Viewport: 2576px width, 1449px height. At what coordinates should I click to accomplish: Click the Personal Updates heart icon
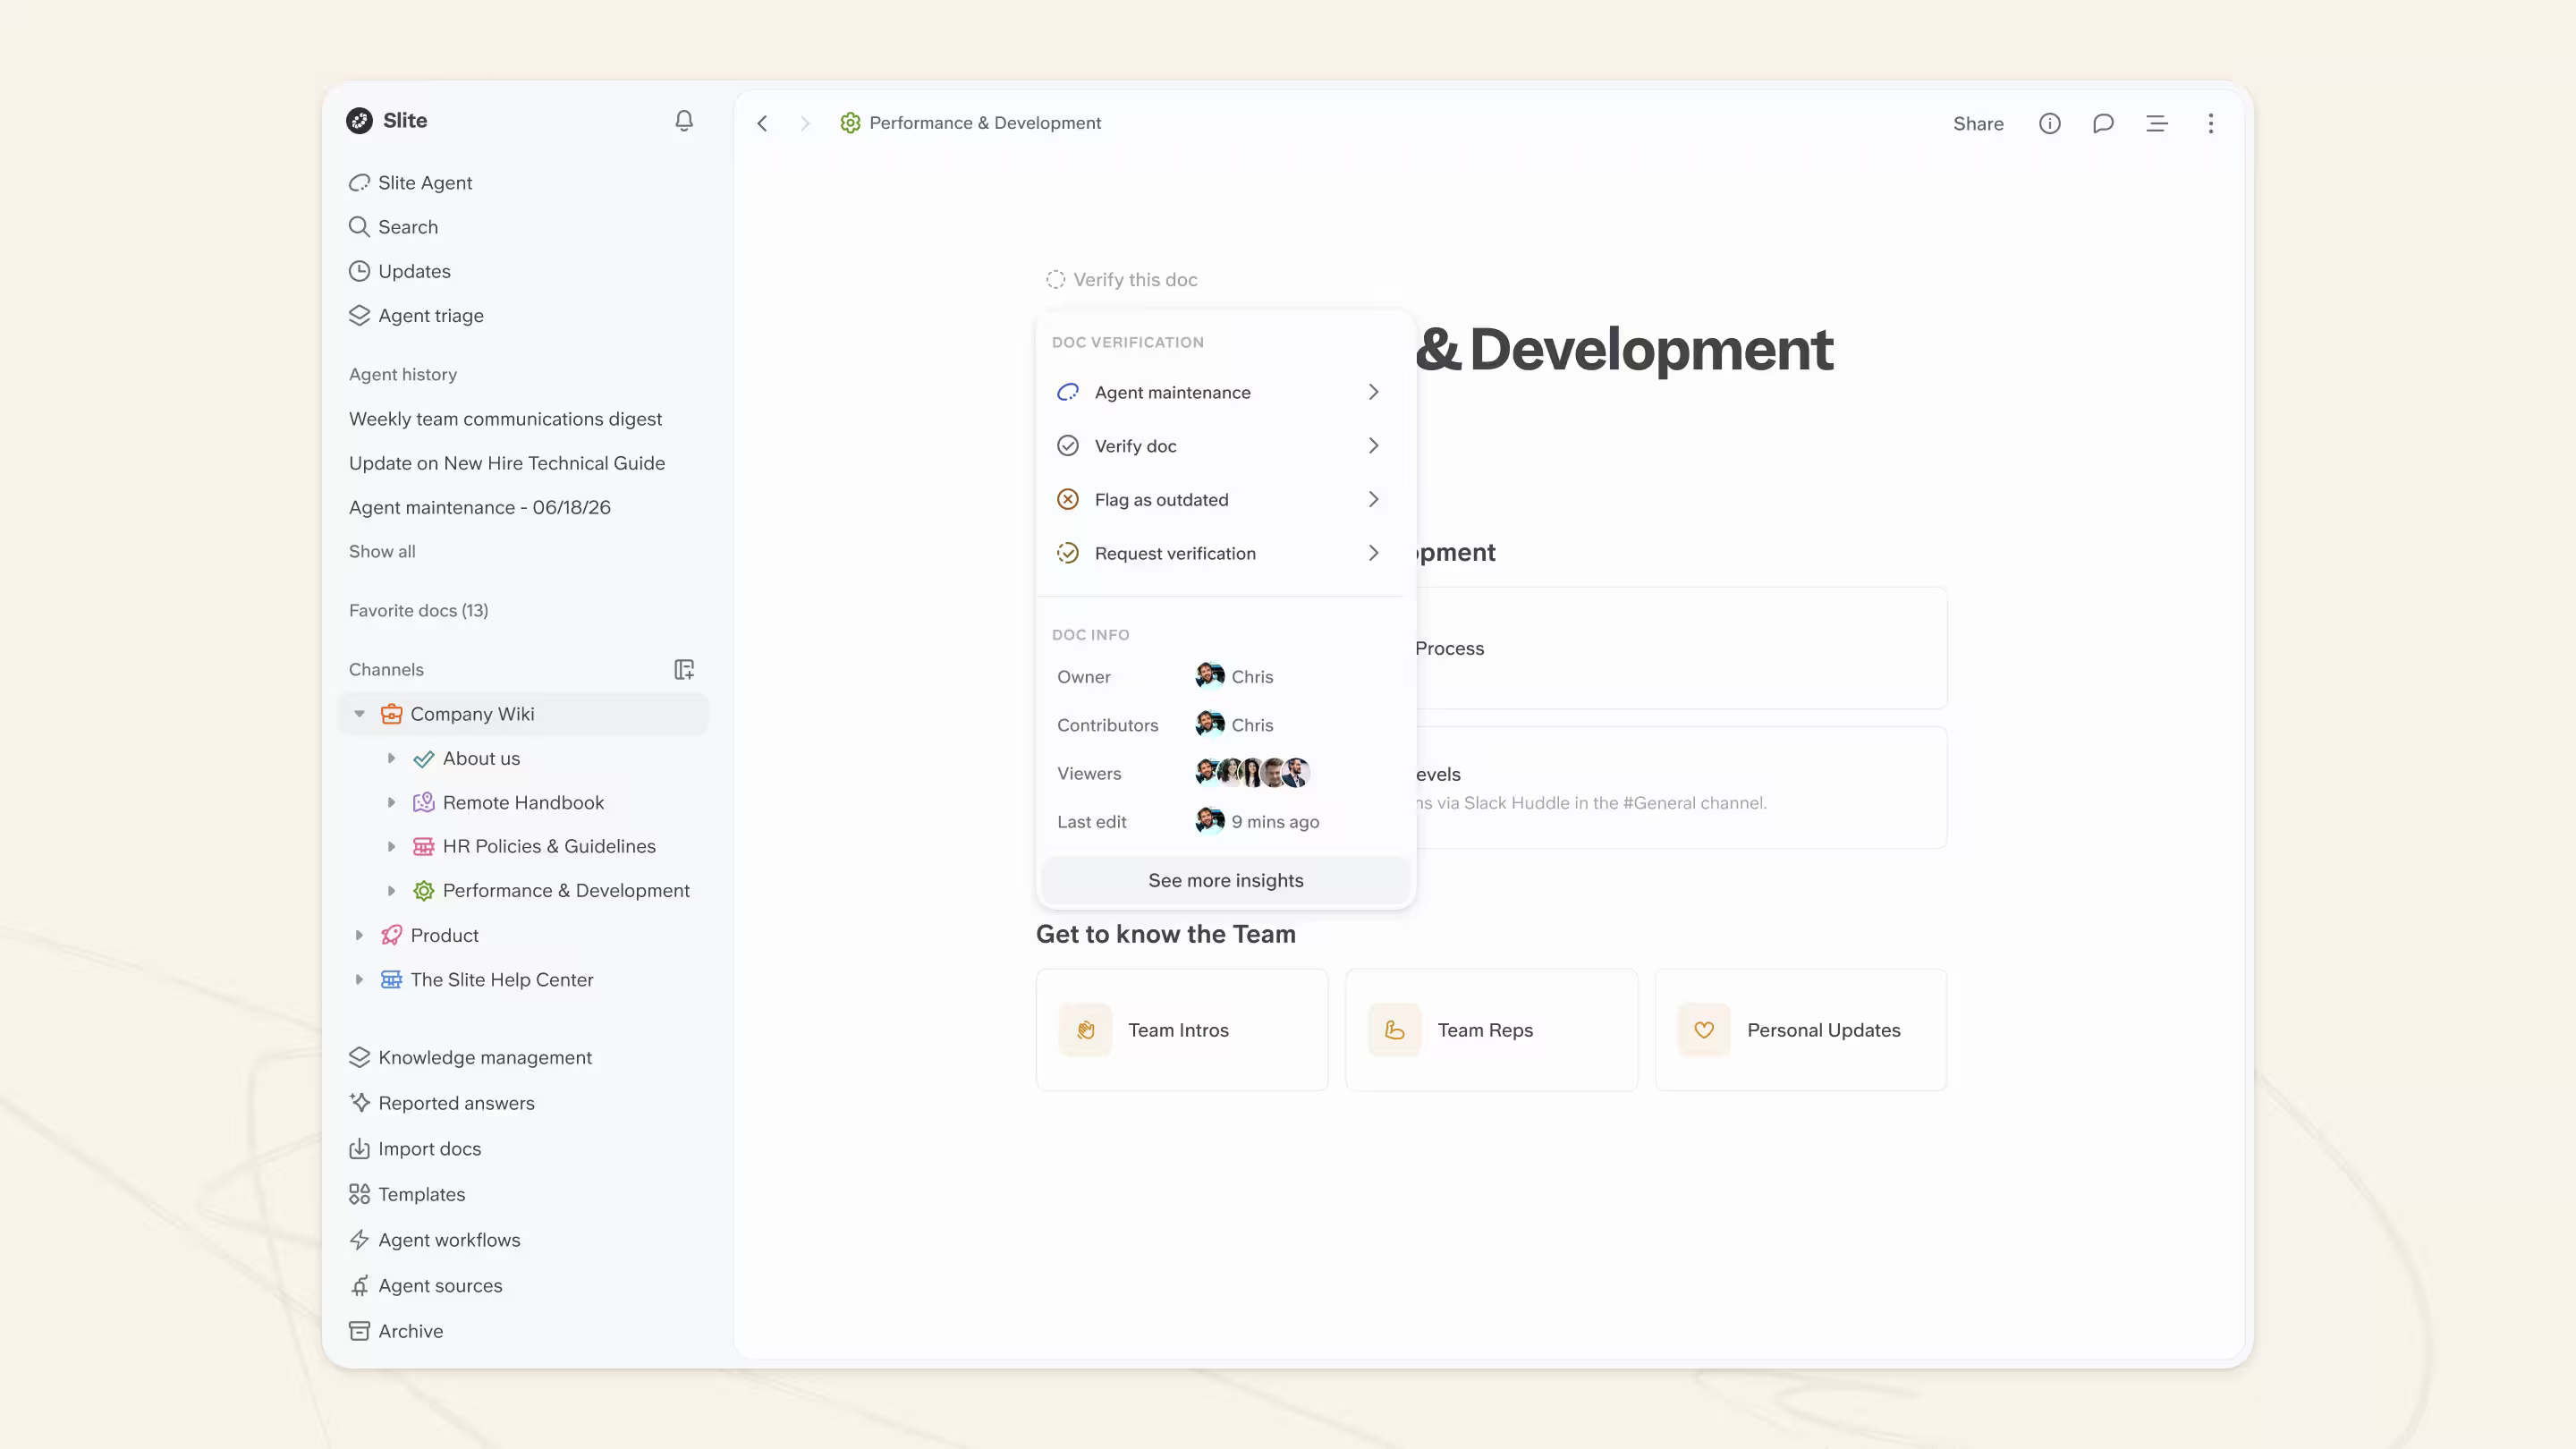pos(1704,1030)
